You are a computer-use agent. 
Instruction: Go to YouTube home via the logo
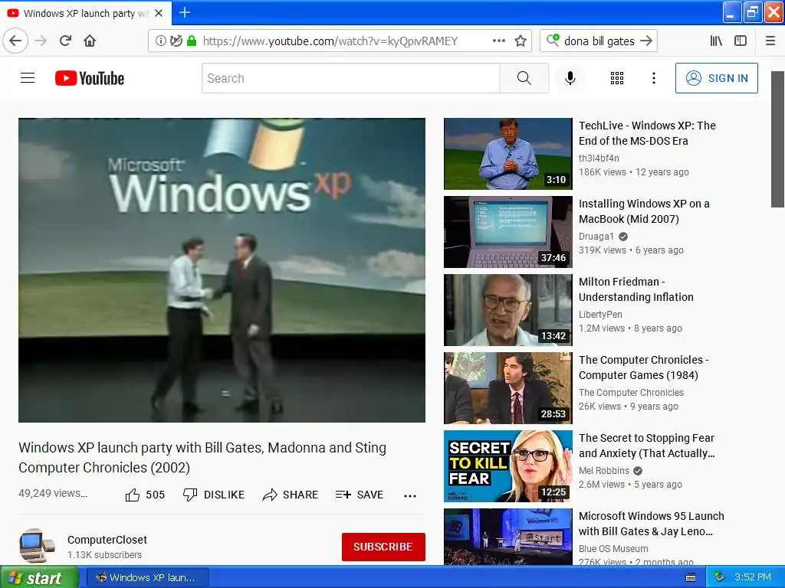click(x=90, y=78)
